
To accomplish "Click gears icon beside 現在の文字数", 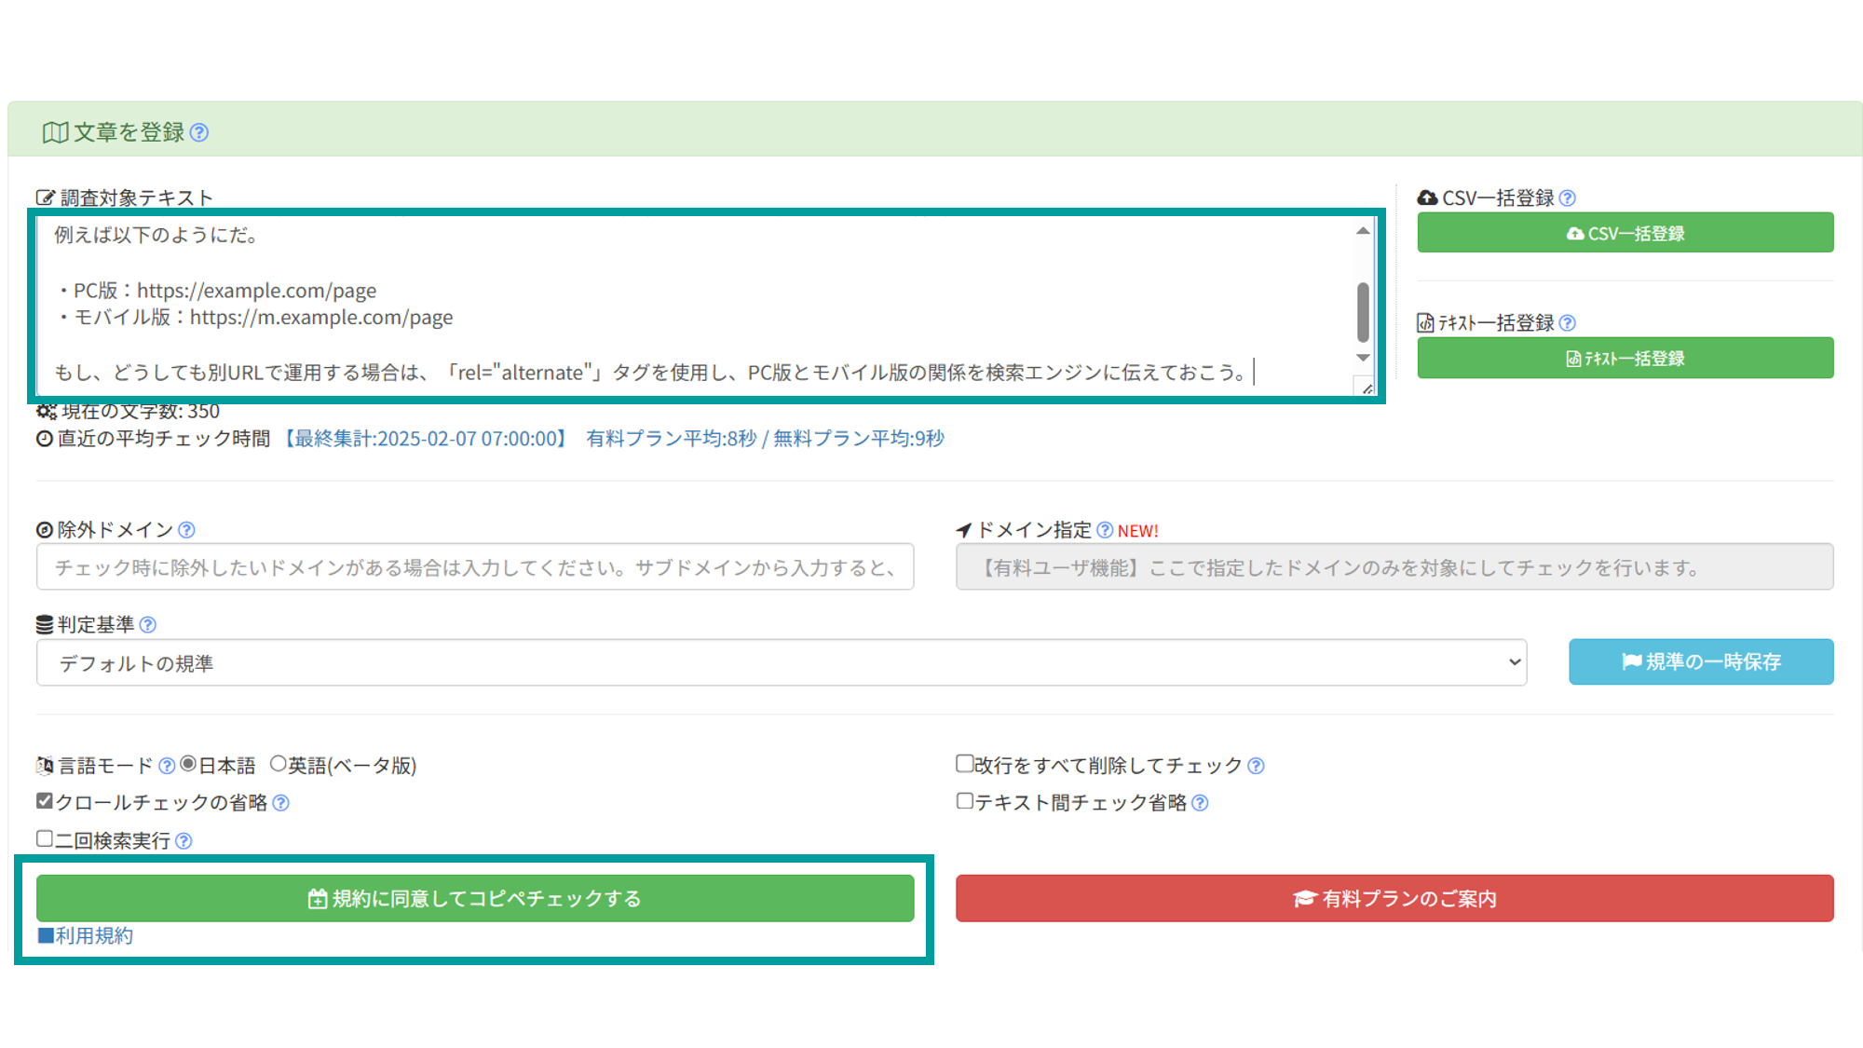I will pos(47,411).
